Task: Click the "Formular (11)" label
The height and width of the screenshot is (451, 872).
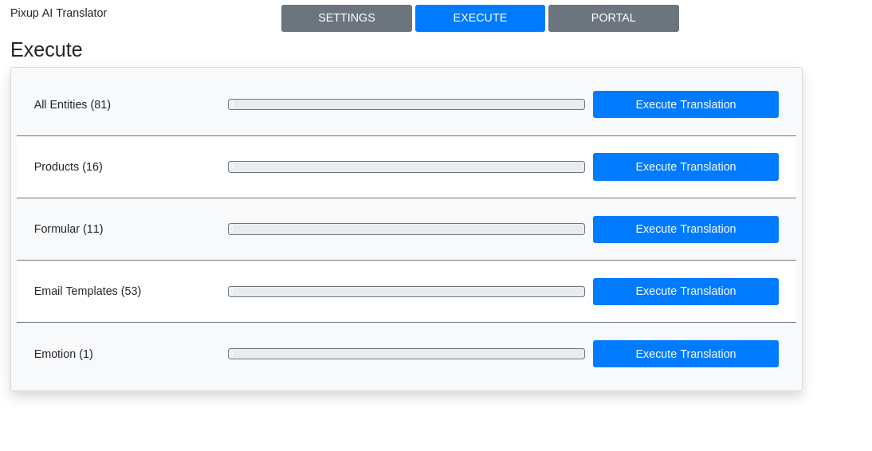Action: (69, 229)
